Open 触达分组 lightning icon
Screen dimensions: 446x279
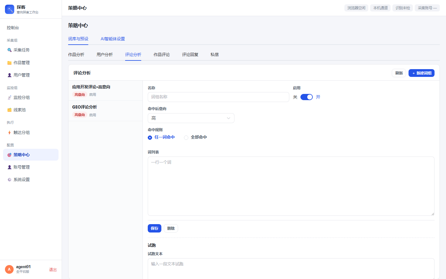(9, 132)
